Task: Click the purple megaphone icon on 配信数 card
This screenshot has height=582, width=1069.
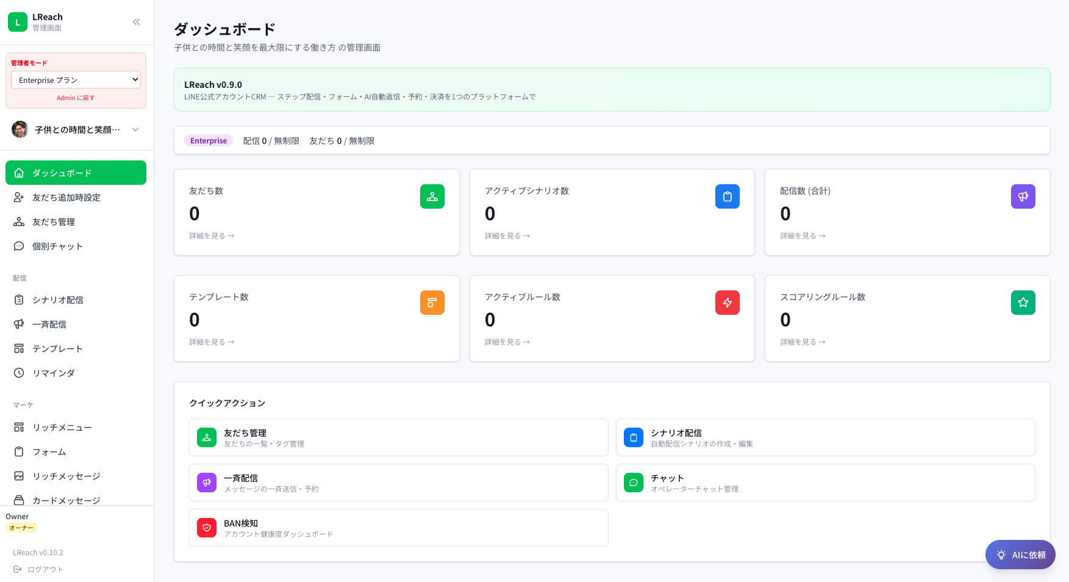Action: tap(1023, 196)
